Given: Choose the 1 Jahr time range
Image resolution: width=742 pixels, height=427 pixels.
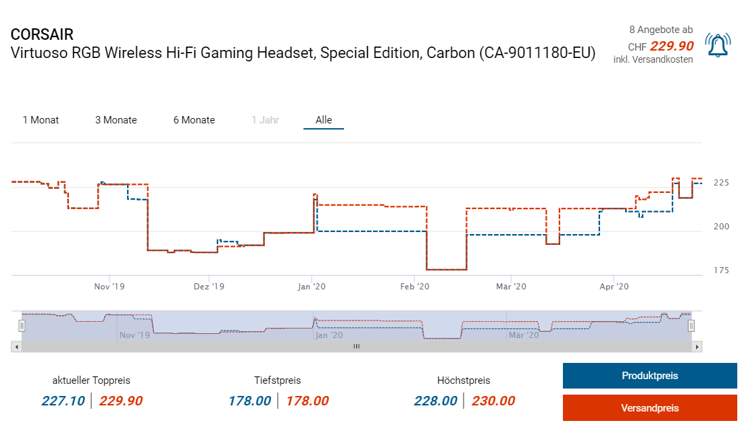Looking at the screenshot, I should pos(265,120).
